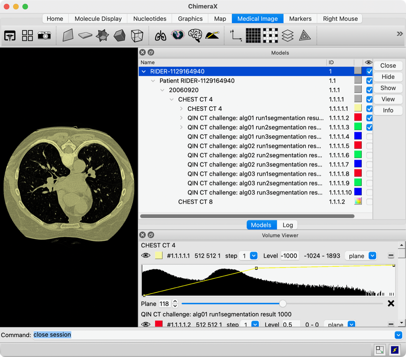Screen dimensions: 406x357
Task: Click the stacked layers icon
Action: 288,36
